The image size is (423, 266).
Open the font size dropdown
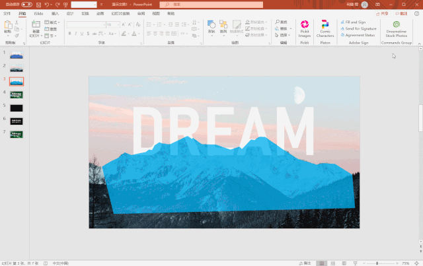(118, 25)
